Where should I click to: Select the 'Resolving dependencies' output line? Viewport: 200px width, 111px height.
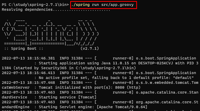(x=56, y=9)
